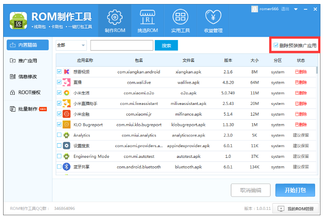Click the 文件名 column header

click(x=189, y=60)
